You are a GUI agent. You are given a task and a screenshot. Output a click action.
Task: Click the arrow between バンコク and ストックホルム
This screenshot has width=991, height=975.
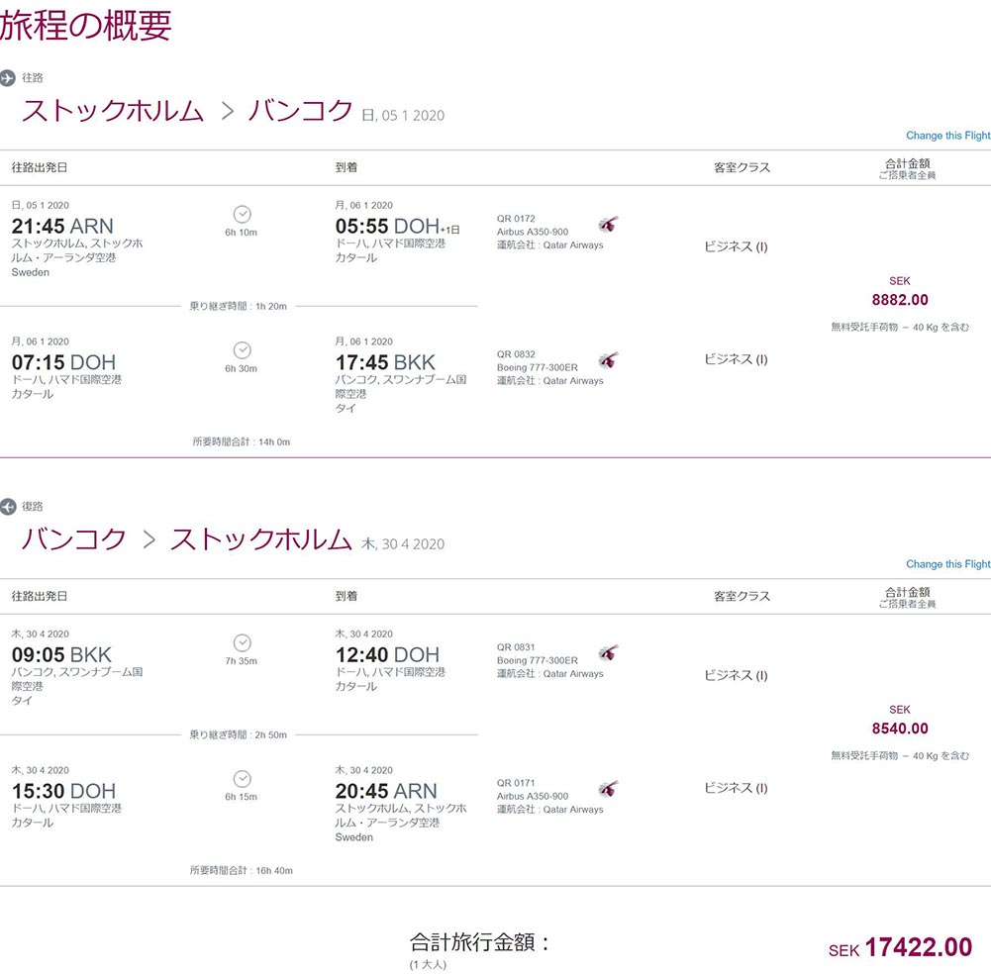[149, 539]
